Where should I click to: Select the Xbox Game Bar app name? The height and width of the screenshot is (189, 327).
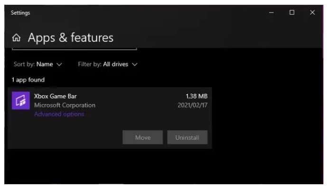click(55, 96)
